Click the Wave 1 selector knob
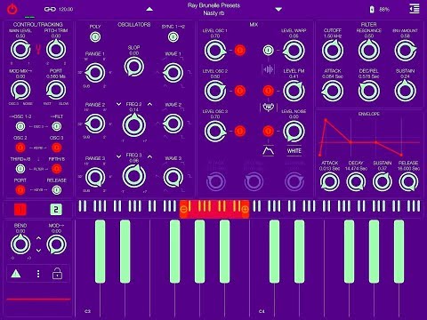The image size is (427, 320). [x=173, y=73]
